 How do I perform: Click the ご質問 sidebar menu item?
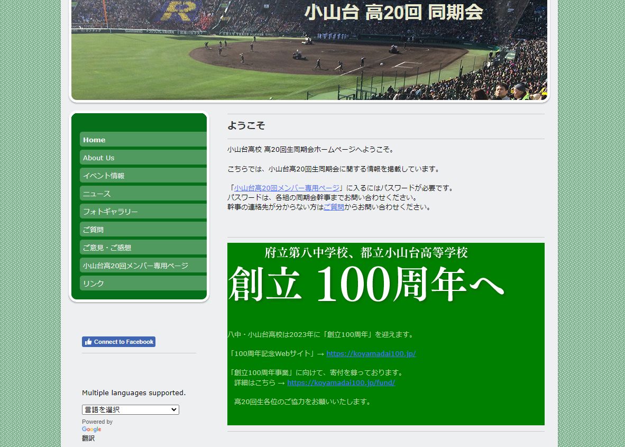pos(143,230)
